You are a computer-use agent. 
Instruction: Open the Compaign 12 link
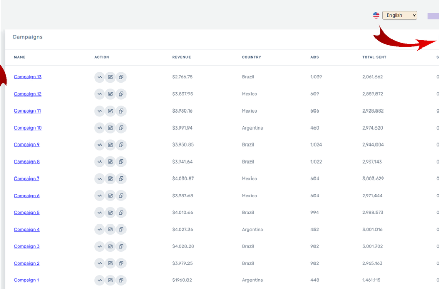[x=28, y=94]
